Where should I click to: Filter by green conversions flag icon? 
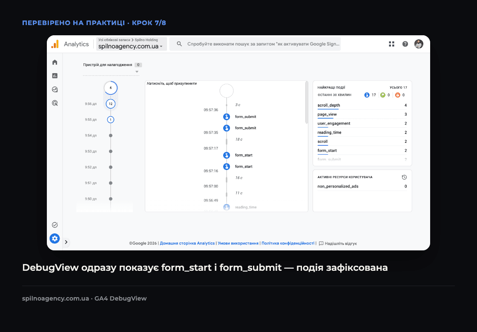383,95
